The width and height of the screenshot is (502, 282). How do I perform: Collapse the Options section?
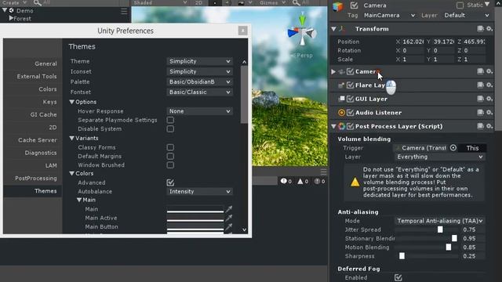point(71,102)
